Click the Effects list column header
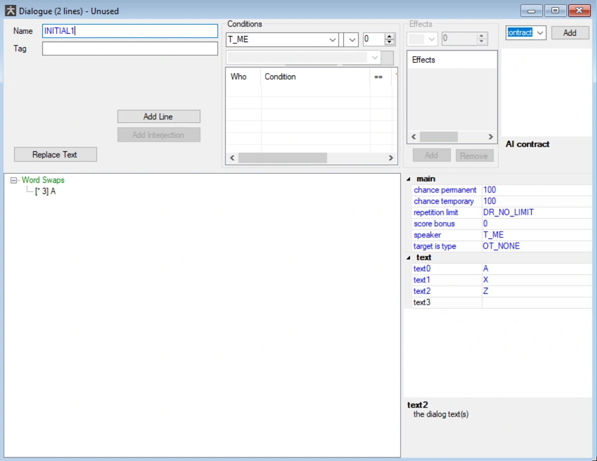Screen dimensions: 597x461 click(x=452, y=60)
